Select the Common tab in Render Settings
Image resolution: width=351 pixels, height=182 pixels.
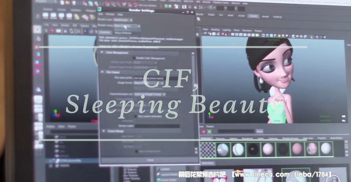[104, 32]
